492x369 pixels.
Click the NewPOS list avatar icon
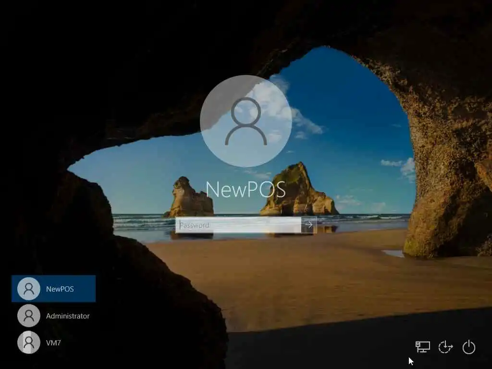click(29, 289)
